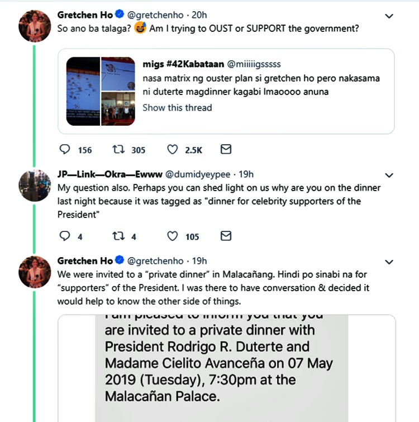Like the tweet with 2.5K likes
Viewport: 419px width, 422px height.
pos(173,149)
